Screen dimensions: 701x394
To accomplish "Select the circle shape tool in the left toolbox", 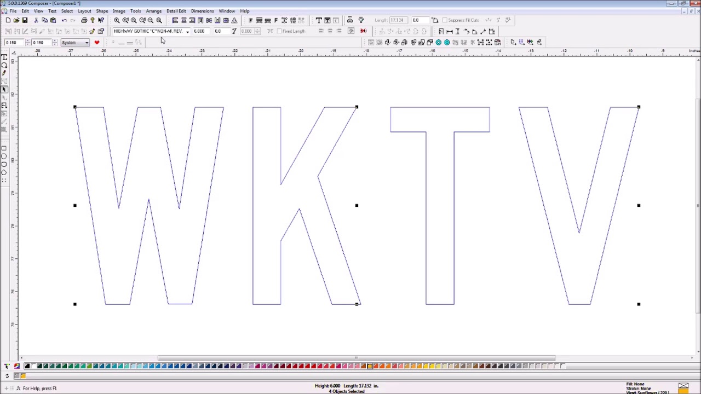I will pos(4,156).
